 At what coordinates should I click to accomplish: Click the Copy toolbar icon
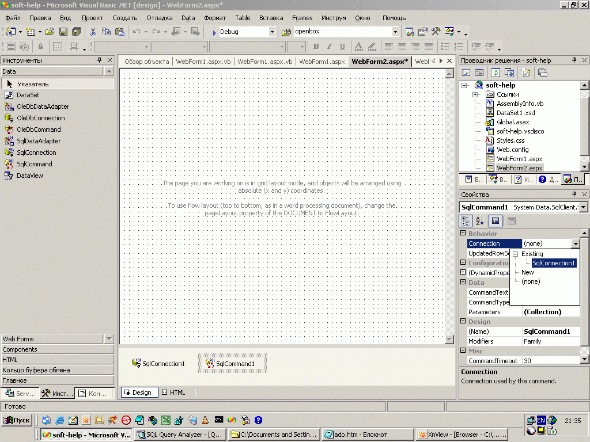(x=106, y=32)
